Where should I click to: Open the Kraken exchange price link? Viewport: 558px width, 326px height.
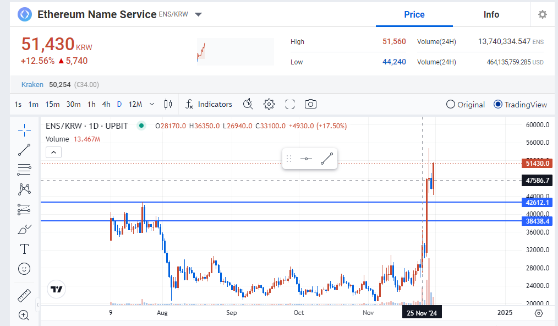[x=32, y=84]
